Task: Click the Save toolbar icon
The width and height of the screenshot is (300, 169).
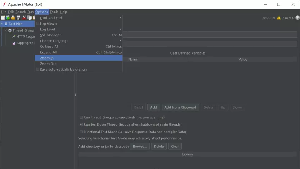Action: [18, 18]
